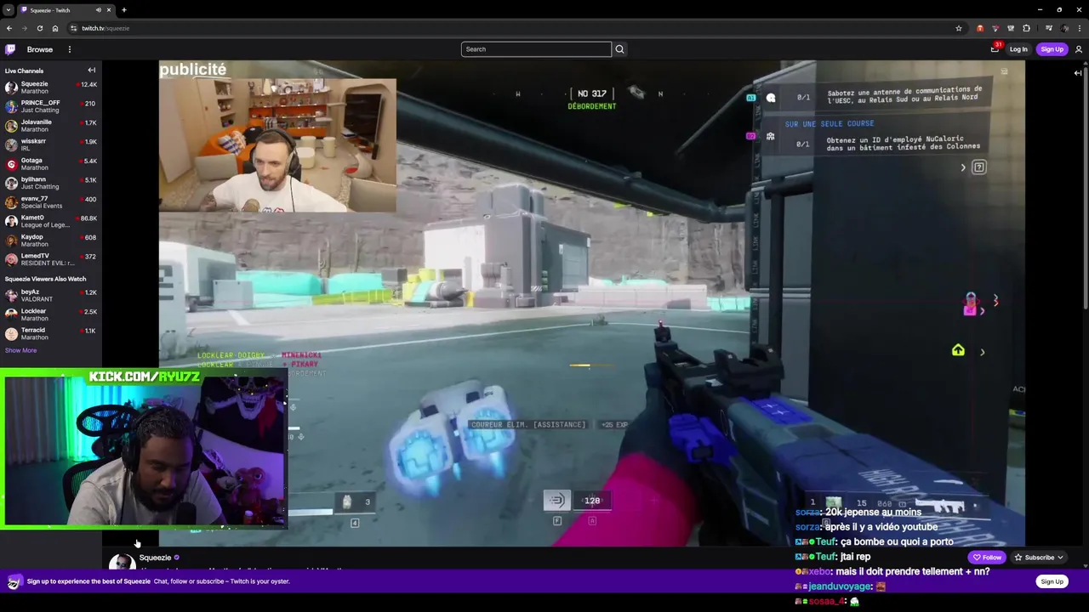Click into the Twitch Search field
This screenshot has width=1089, height=612.
(536, 49)
